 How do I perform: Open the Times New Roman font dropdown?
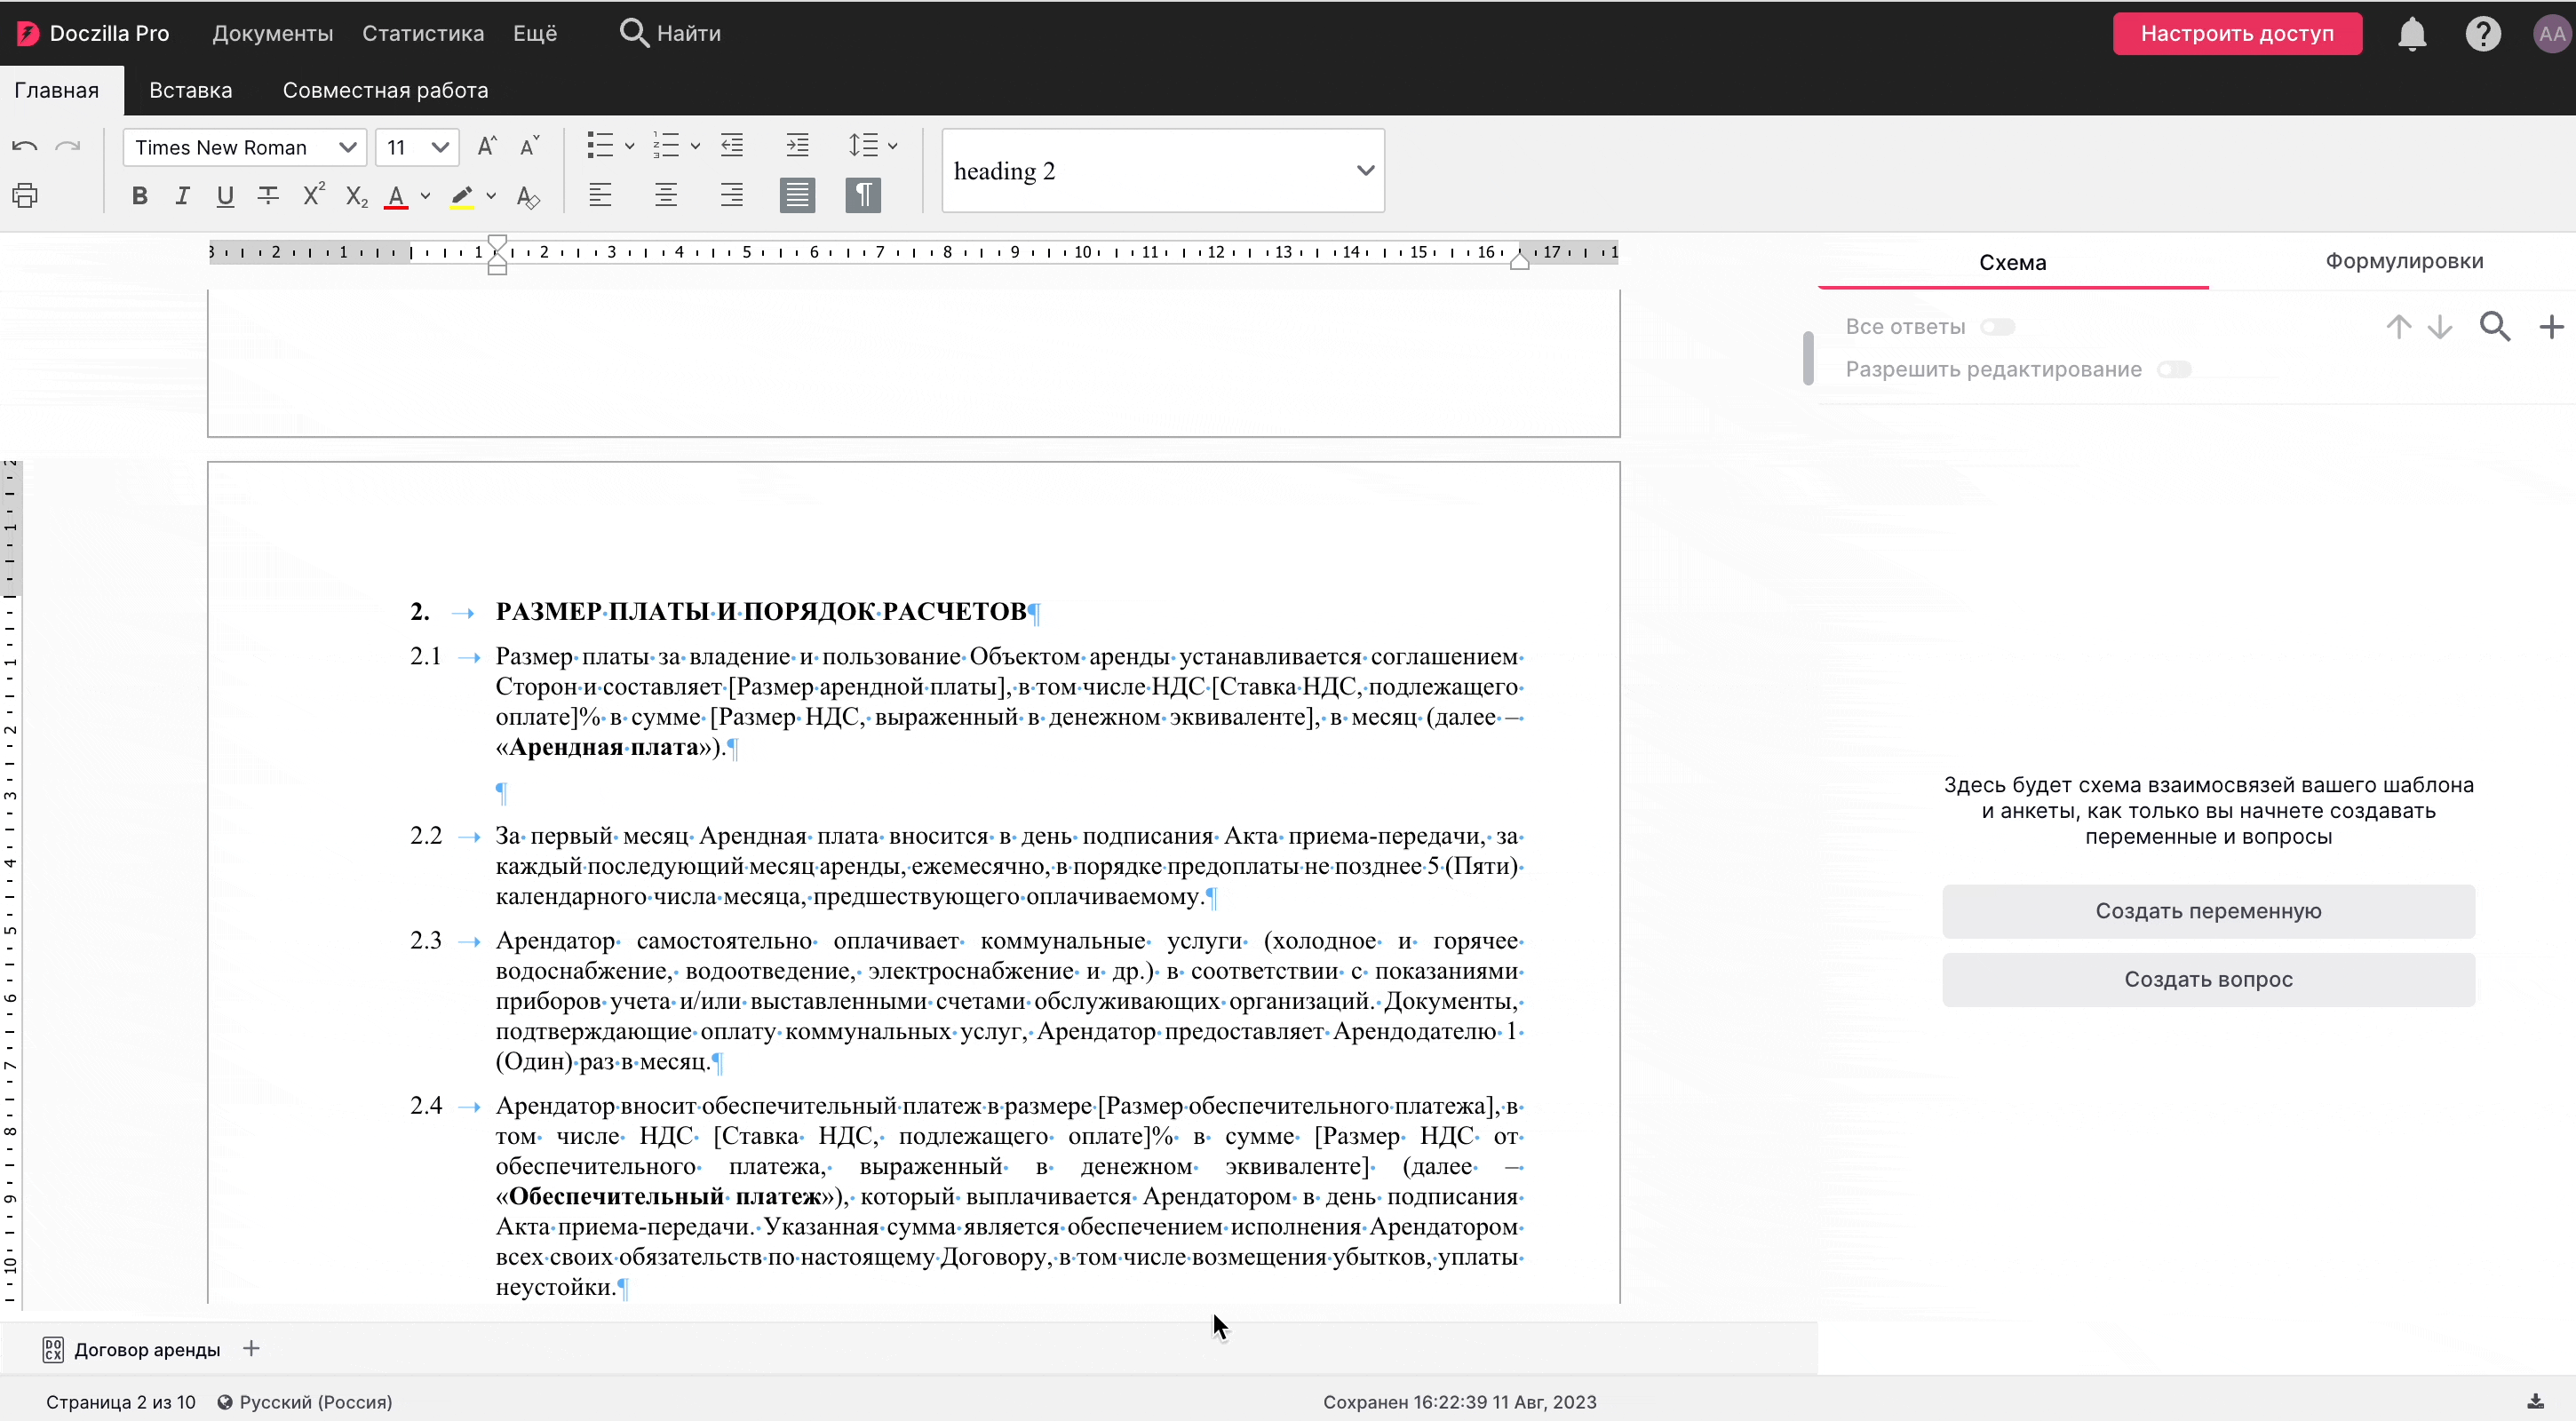point(245,147)
